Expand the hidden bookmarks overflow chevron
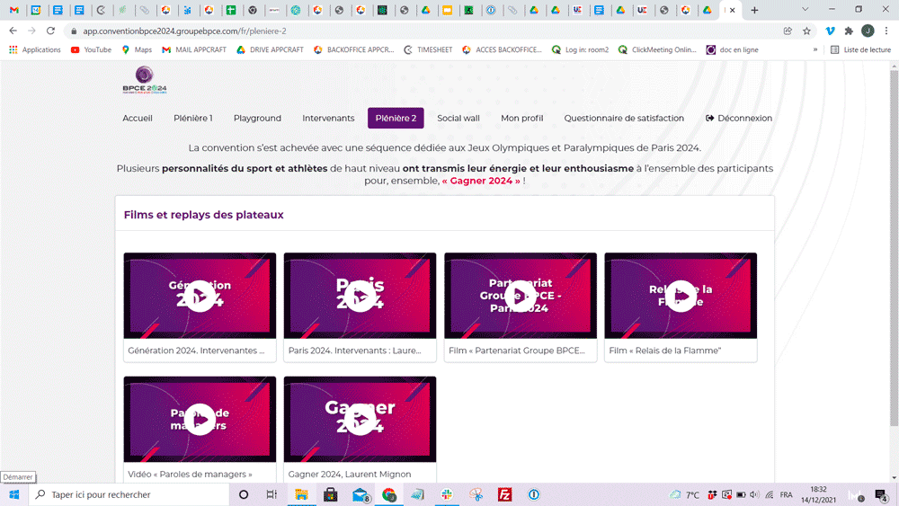 point(815,50)
